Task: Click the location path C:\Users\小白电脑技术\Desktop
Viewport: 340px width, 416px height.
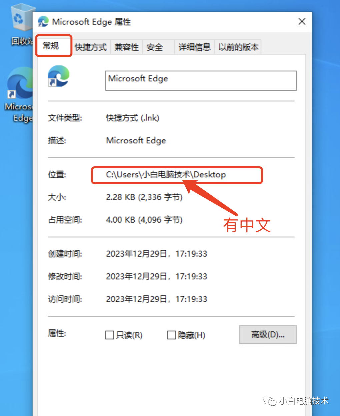Action: click(x=166, y=175)
